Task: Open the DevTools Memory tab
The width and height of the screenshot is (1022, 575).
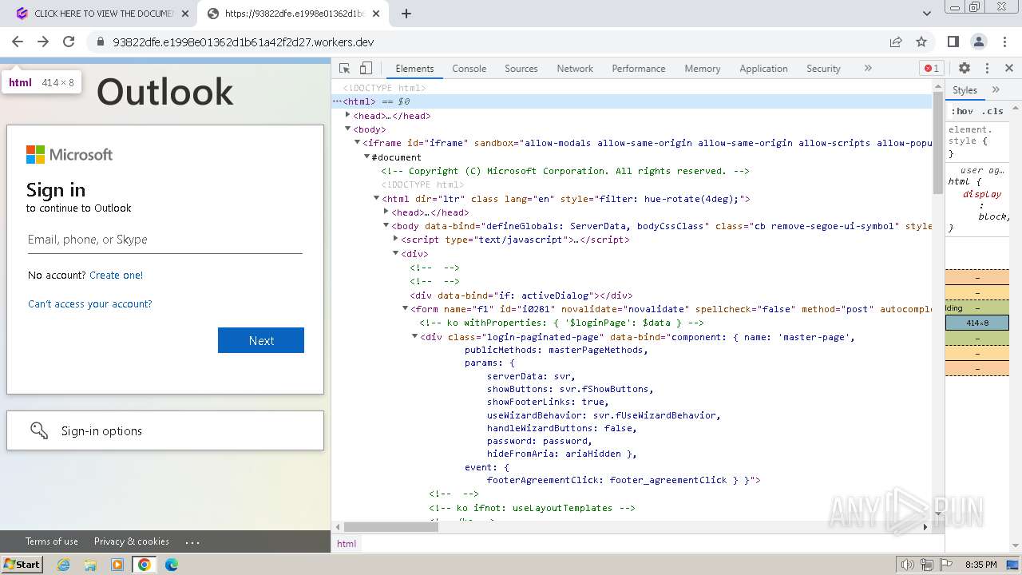Action: (703, 69)
